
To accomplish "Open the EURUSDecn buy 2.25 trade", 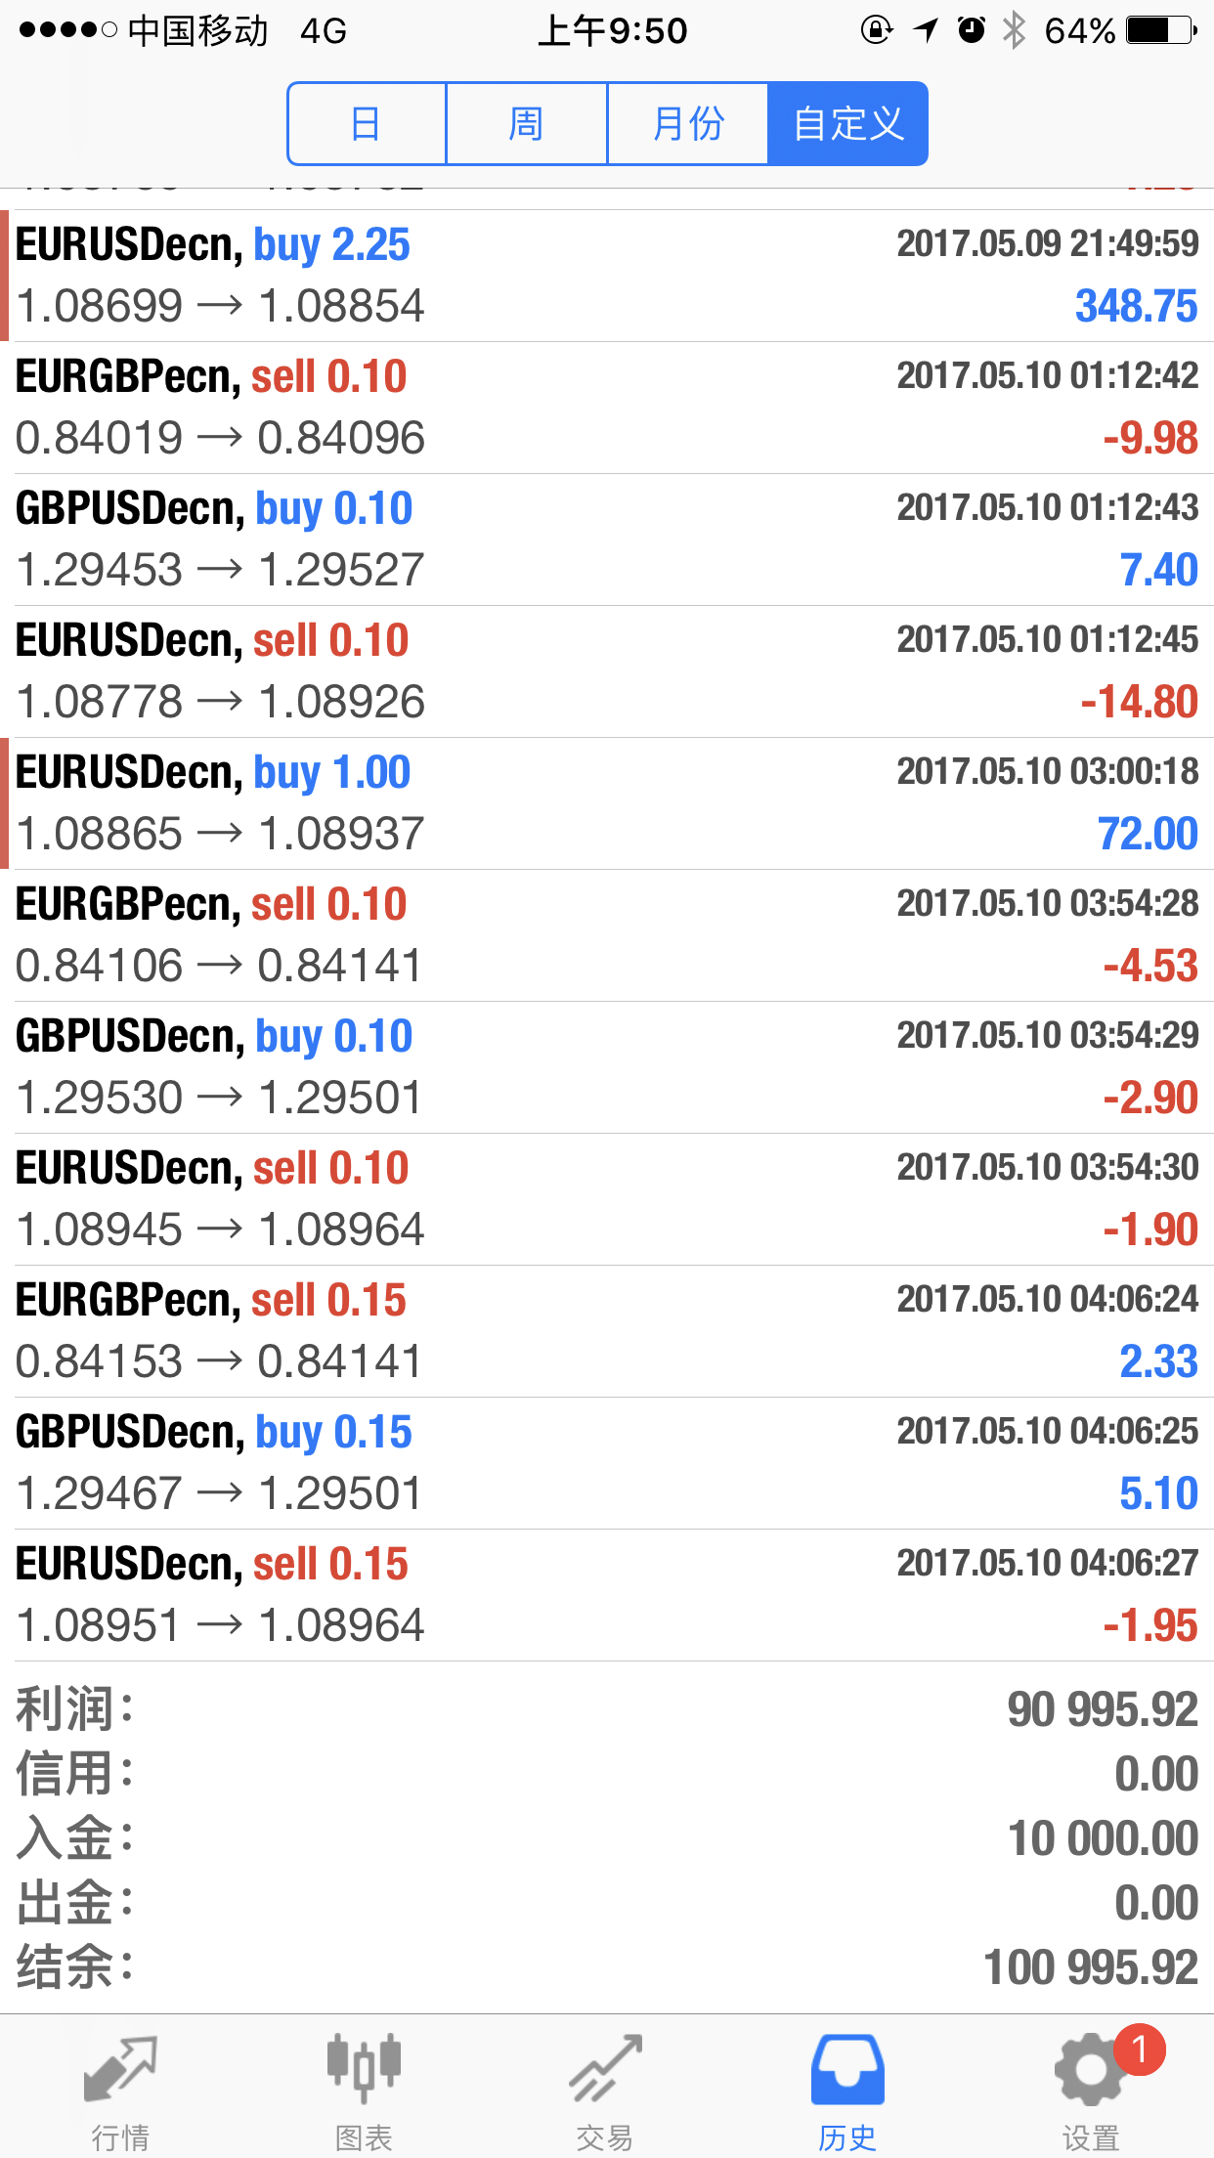I will click(x=607, y=276).
